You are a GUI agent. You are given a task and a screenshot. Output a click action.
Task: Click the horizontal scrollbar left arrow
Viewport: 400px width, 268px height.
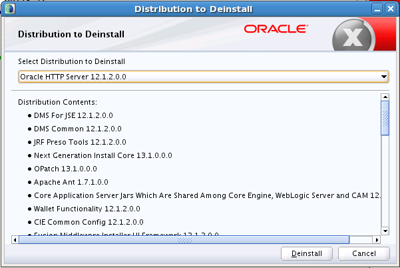click(15, 240)
